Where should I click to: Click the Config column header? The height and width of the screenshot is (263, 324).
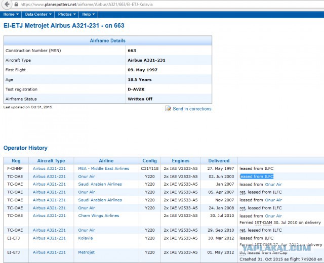[150, 161]
